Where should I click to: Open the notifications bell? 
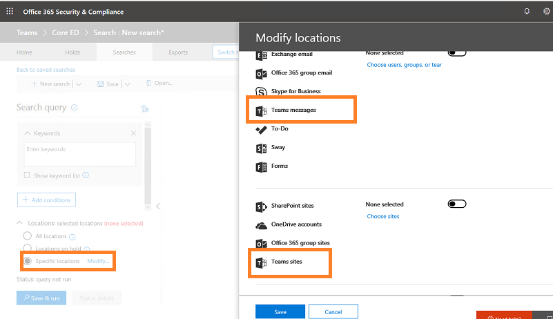pyautogui.click(x=527, y=11)
